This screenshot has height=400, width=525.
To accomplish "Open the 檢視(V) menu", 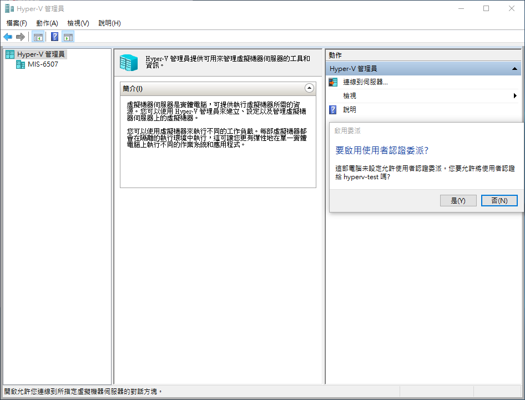I will [78, 23].
